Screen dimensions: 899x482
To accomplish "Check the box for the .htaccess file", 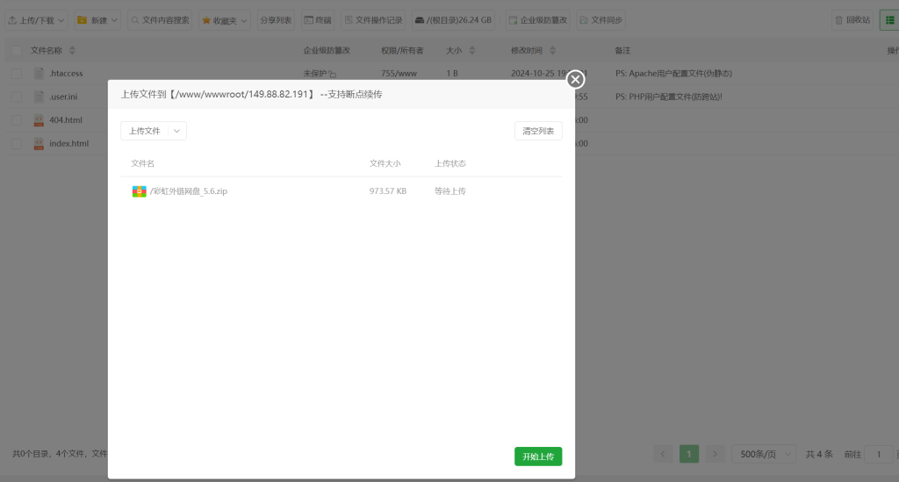I will click(17, 74).
